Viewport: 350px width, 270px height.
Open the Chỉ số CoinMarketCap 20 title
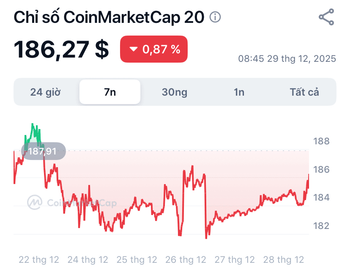click(109, 17)
